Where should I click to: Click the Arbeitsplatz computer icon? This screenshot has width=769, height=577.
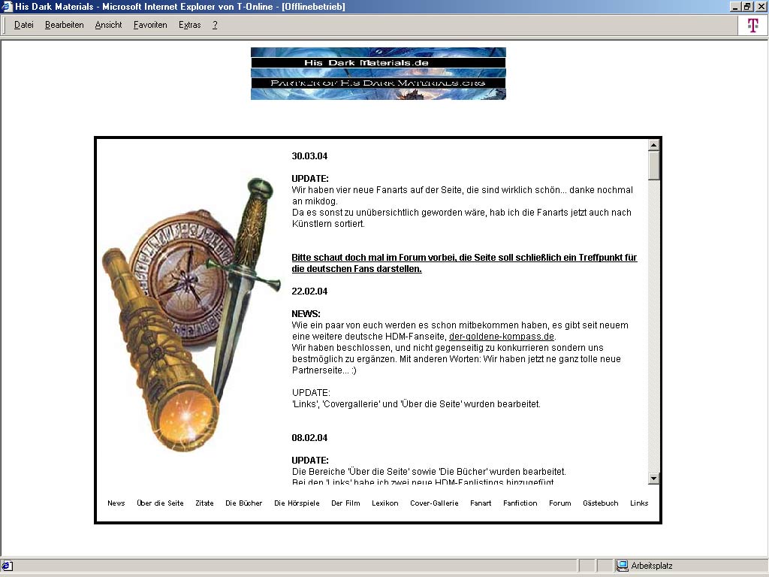[x=623, y=566]
